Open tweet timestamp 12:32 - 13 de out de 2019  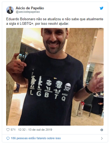pos(35,130)
